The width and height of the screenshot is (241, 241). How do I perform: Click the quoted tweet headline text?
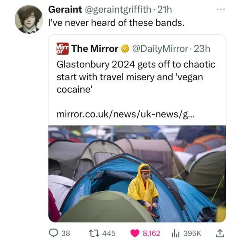coord(136,76)
